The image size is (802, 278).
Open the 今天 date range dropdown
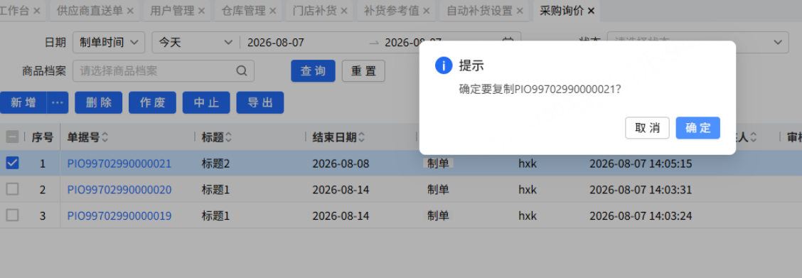coord(196,43)
